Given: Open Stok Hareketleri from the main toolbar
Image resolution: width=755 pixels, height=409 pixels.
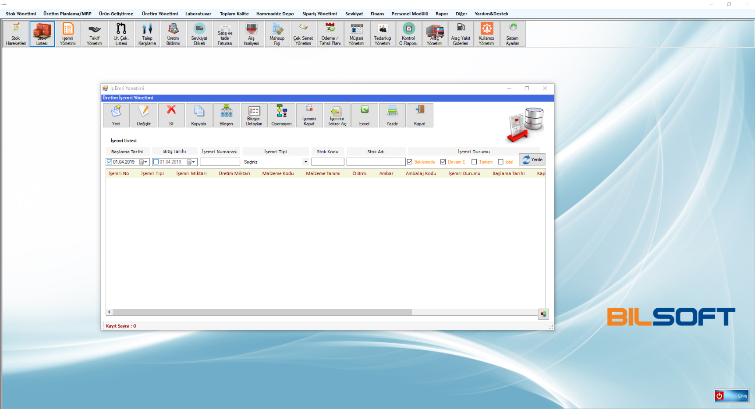Looking at the screenshot, I should click(x=16, y=34).
